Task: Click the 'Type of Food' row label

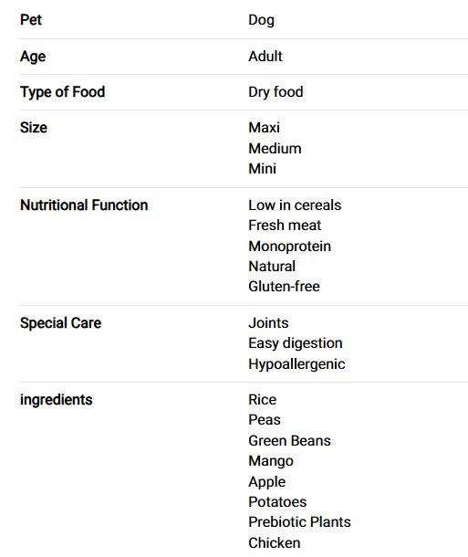Action: click(x=62, y=92)
